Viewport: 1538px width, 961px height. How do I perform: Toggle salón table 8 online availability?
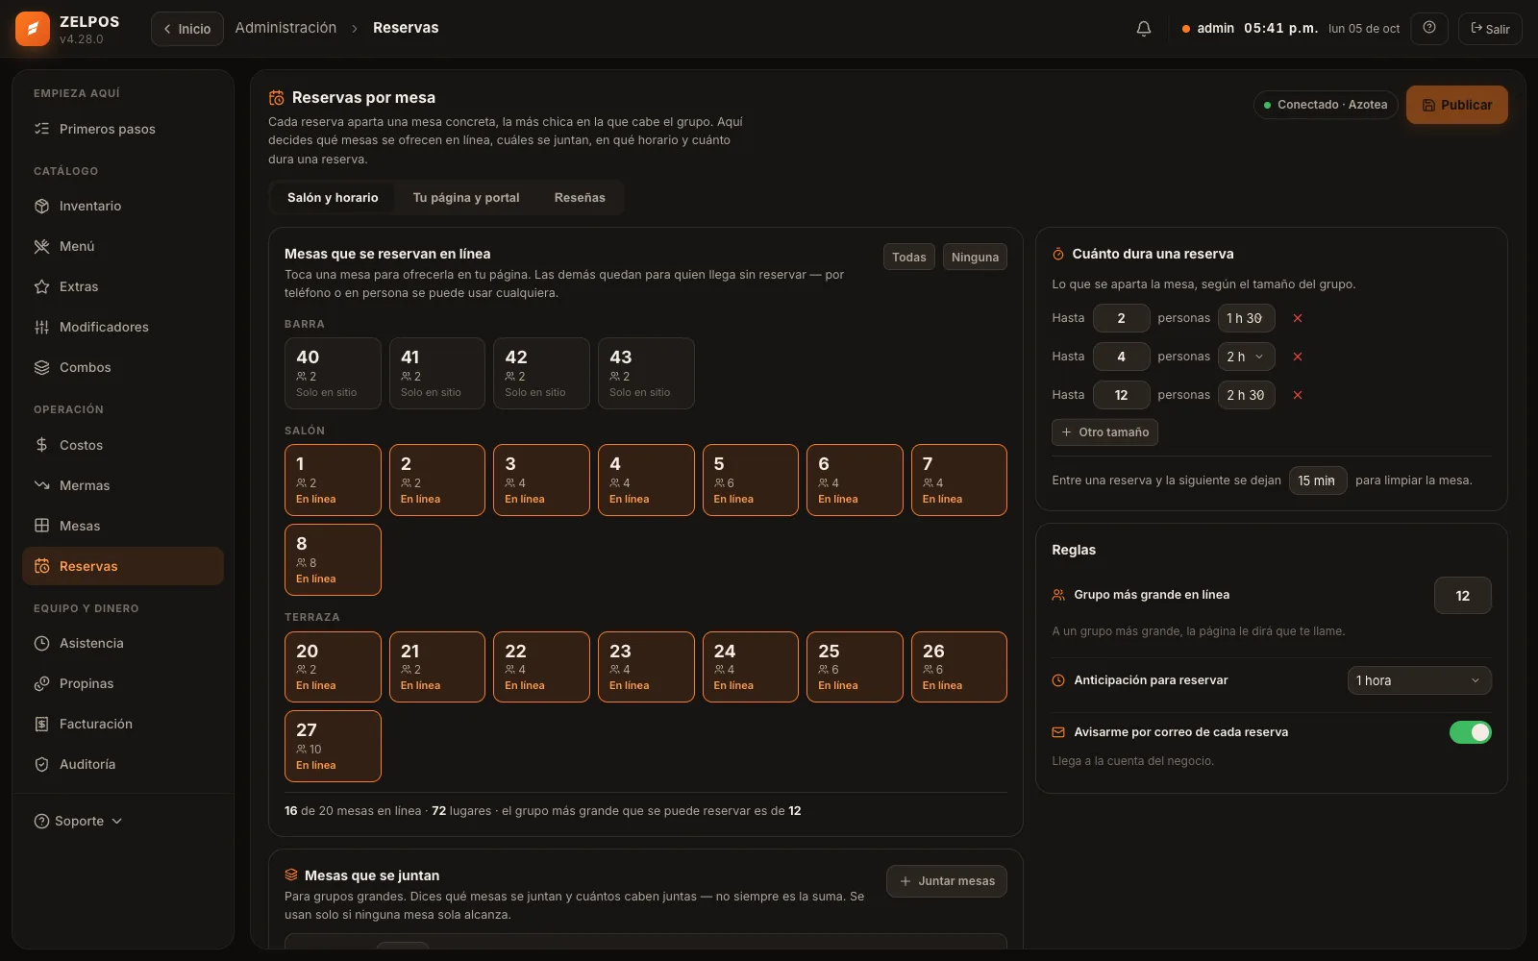pyautogui.click(x=333, y=559)
